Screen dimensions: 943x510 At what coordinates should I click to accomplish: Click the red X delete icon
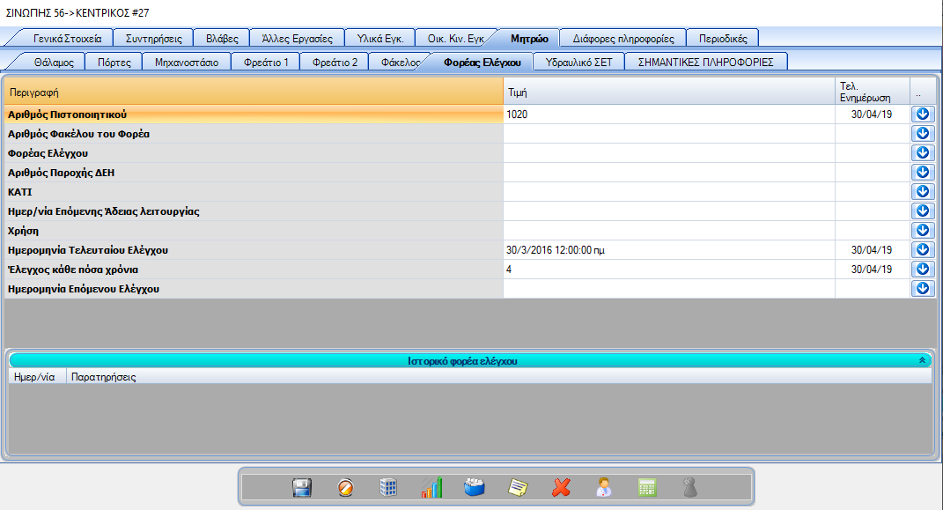coord(561,487)
